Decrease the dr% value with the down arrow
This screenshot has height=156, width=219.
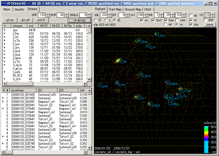48,16
